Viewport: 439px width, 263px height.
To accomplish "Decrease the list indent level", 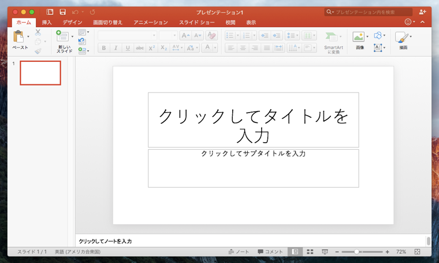I will click(x=265, y=36).
